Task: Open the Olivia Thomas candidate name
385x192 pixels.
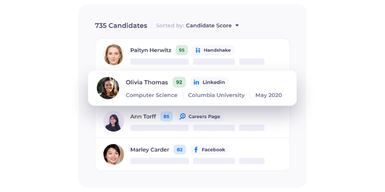Action: [147, 82]
